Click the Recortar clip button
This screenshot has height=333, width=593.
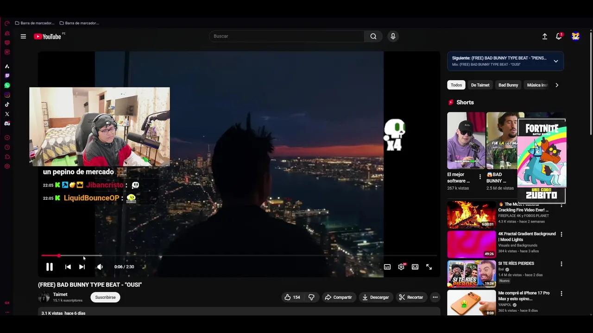(411, 297)
